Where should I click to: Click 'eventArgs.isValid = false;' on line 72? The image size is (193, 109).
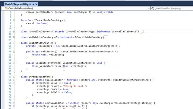(55, 92)
